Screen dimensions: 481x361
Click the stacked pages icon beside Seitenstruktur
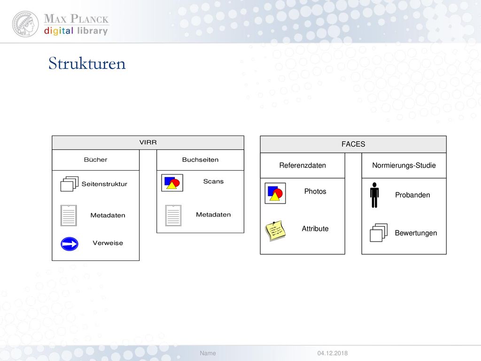70,184
